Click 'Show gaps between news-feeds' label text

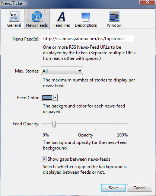point(79,159)
